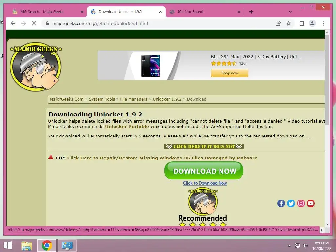Click the scrollbar up arrow
Image resolution: width=336 pixels, height=252 pixels.
[327, 32]
